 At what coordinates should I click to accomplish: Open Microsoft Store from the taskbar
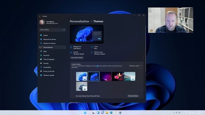pos(116,113)
